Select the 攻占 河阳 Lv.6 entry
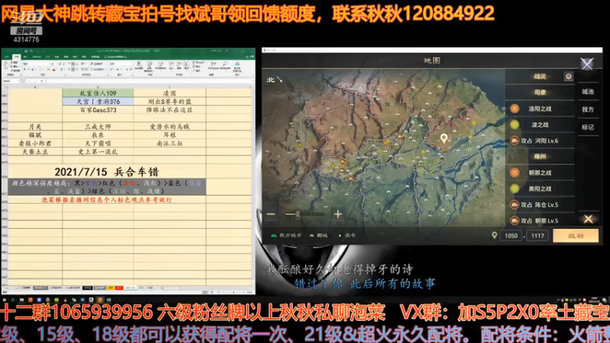Viewport: 610px width, 343px height. coord(540,140)
